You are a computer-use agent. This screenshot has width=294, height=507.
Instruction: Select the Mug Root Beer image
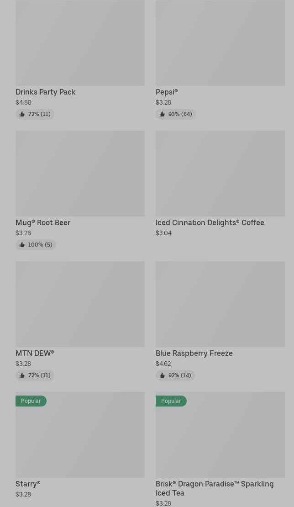pos(80,174)
